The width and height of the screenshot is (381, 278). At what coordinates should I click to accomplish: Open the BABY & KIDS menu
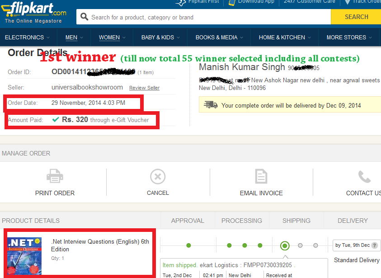tap(158, 38)
